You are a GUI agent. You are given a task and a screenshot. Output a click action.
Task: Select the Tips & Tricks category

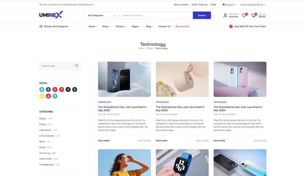[x=45, y=159]
